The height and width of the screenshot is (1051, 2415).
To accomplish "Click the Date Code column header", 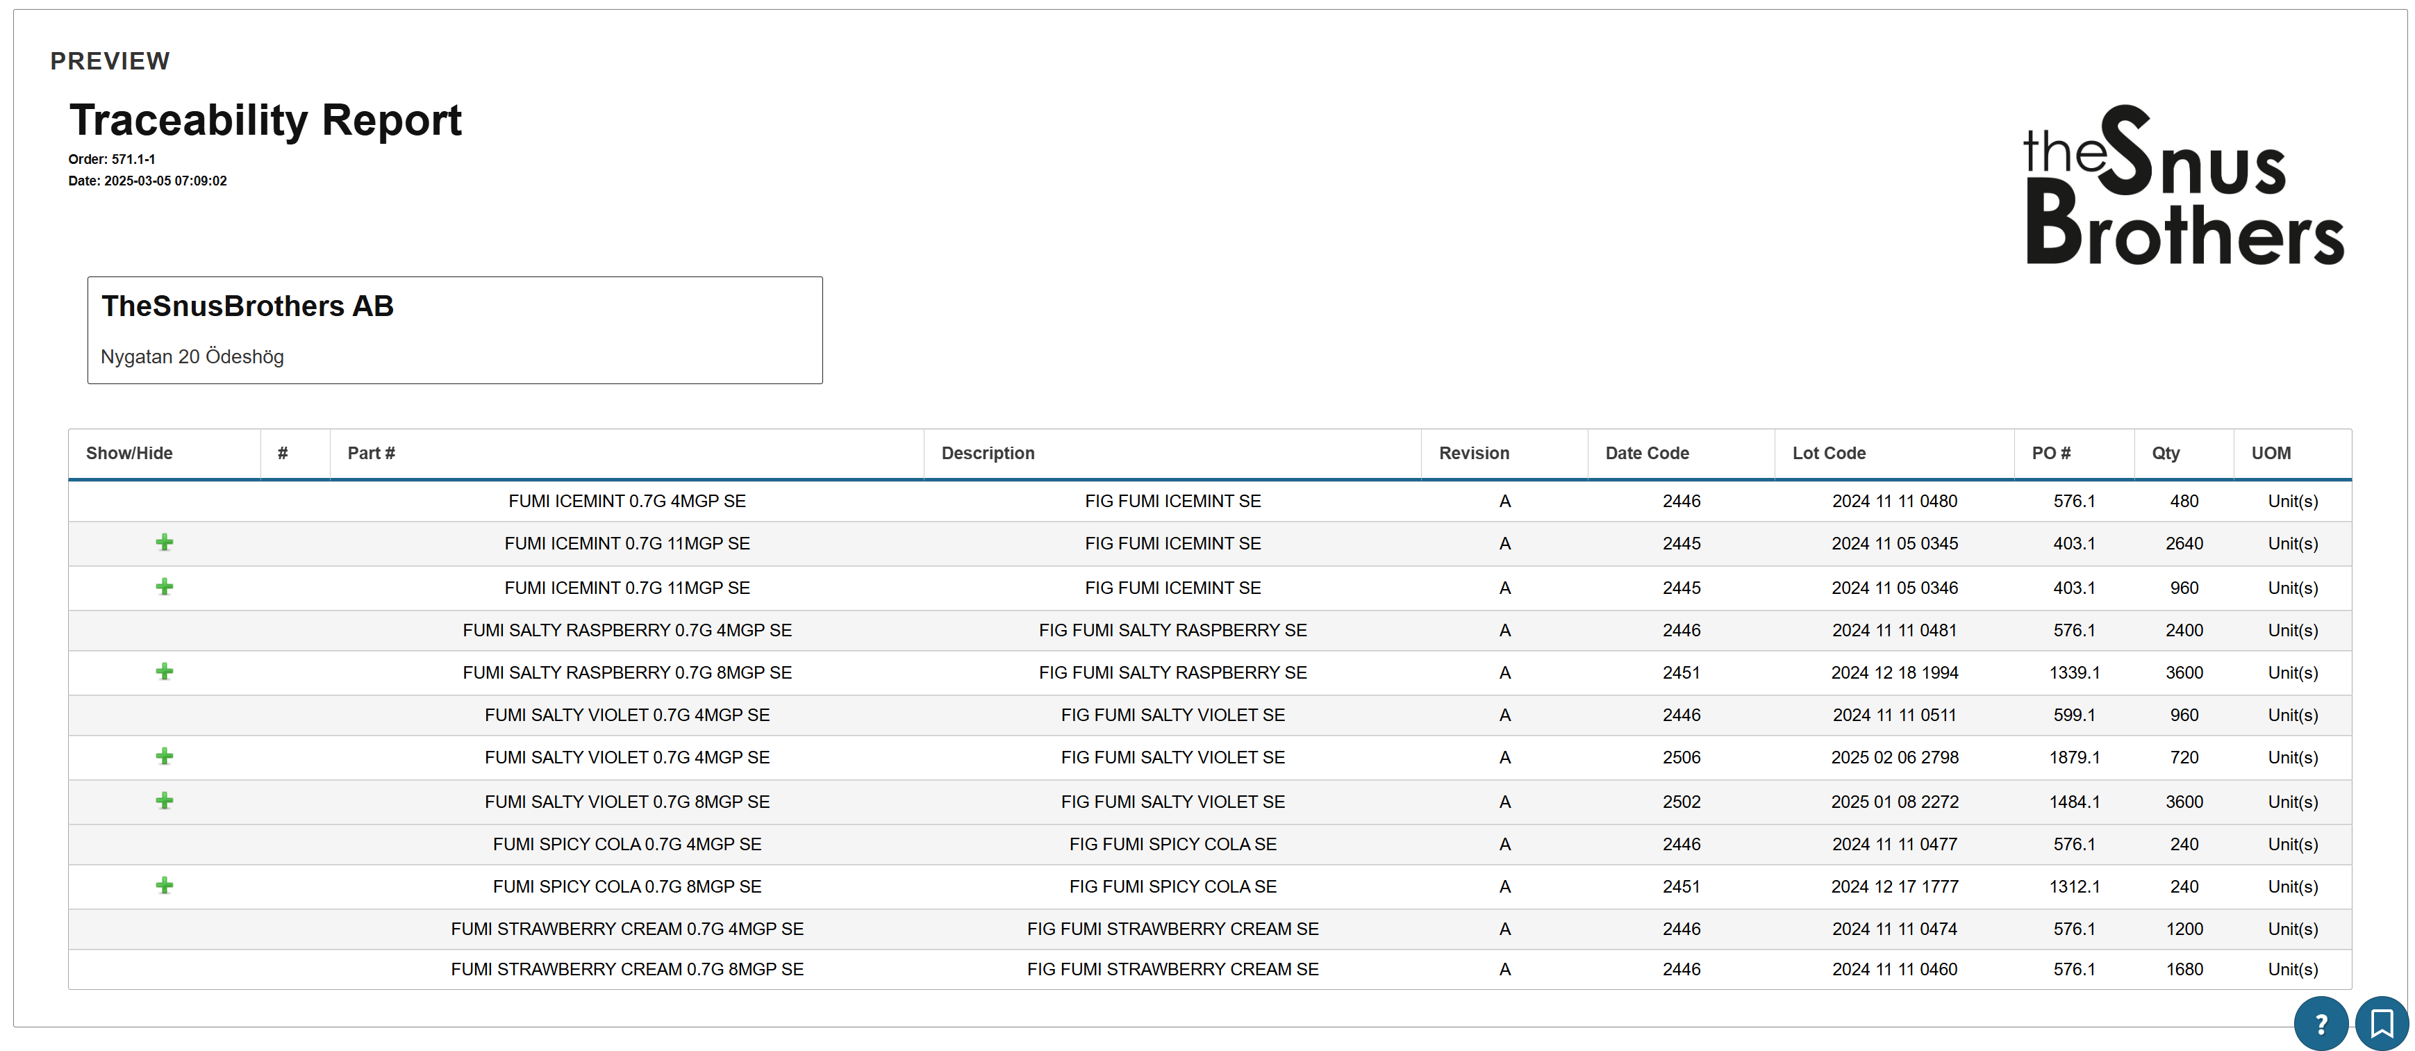I will tap(1681, 454).
